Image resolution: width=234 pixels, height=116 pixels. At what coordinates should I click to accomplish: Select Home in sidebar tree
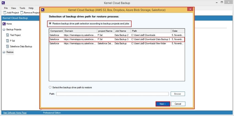coord(9,24)
